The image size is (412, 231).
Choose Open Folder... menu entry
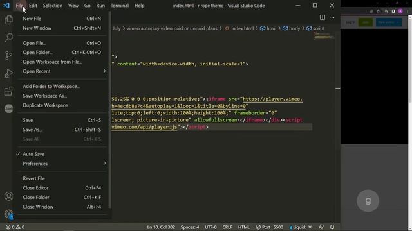click(x=62, y=53)
